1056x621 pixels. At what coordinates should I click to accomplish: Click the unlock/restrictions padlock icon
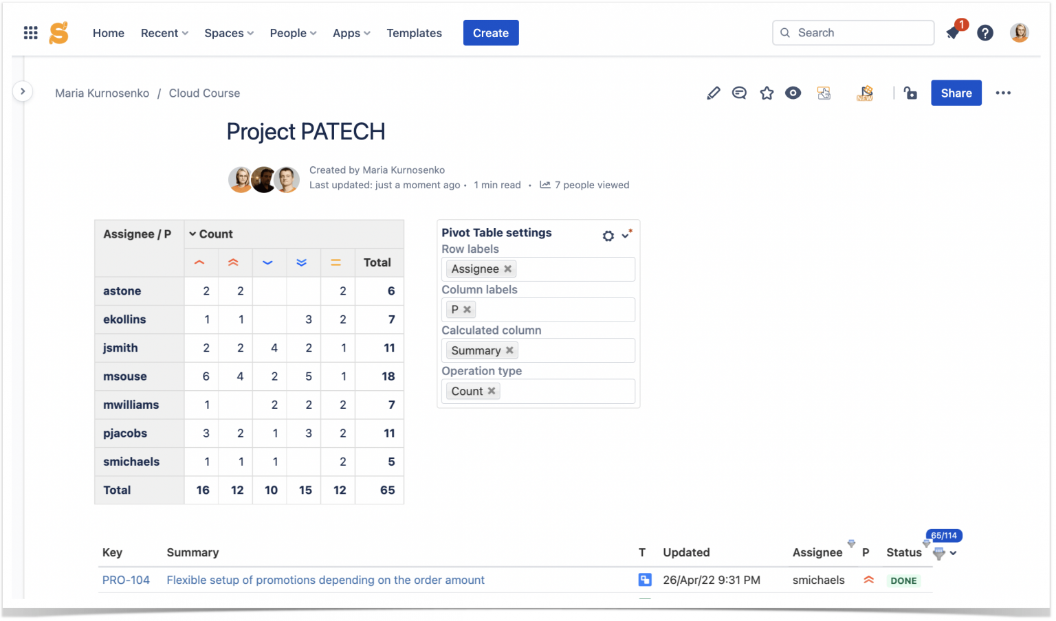(910, 93)
